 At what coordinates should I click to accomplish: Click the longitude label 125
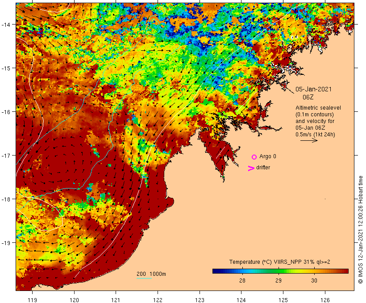pos(283,300)
